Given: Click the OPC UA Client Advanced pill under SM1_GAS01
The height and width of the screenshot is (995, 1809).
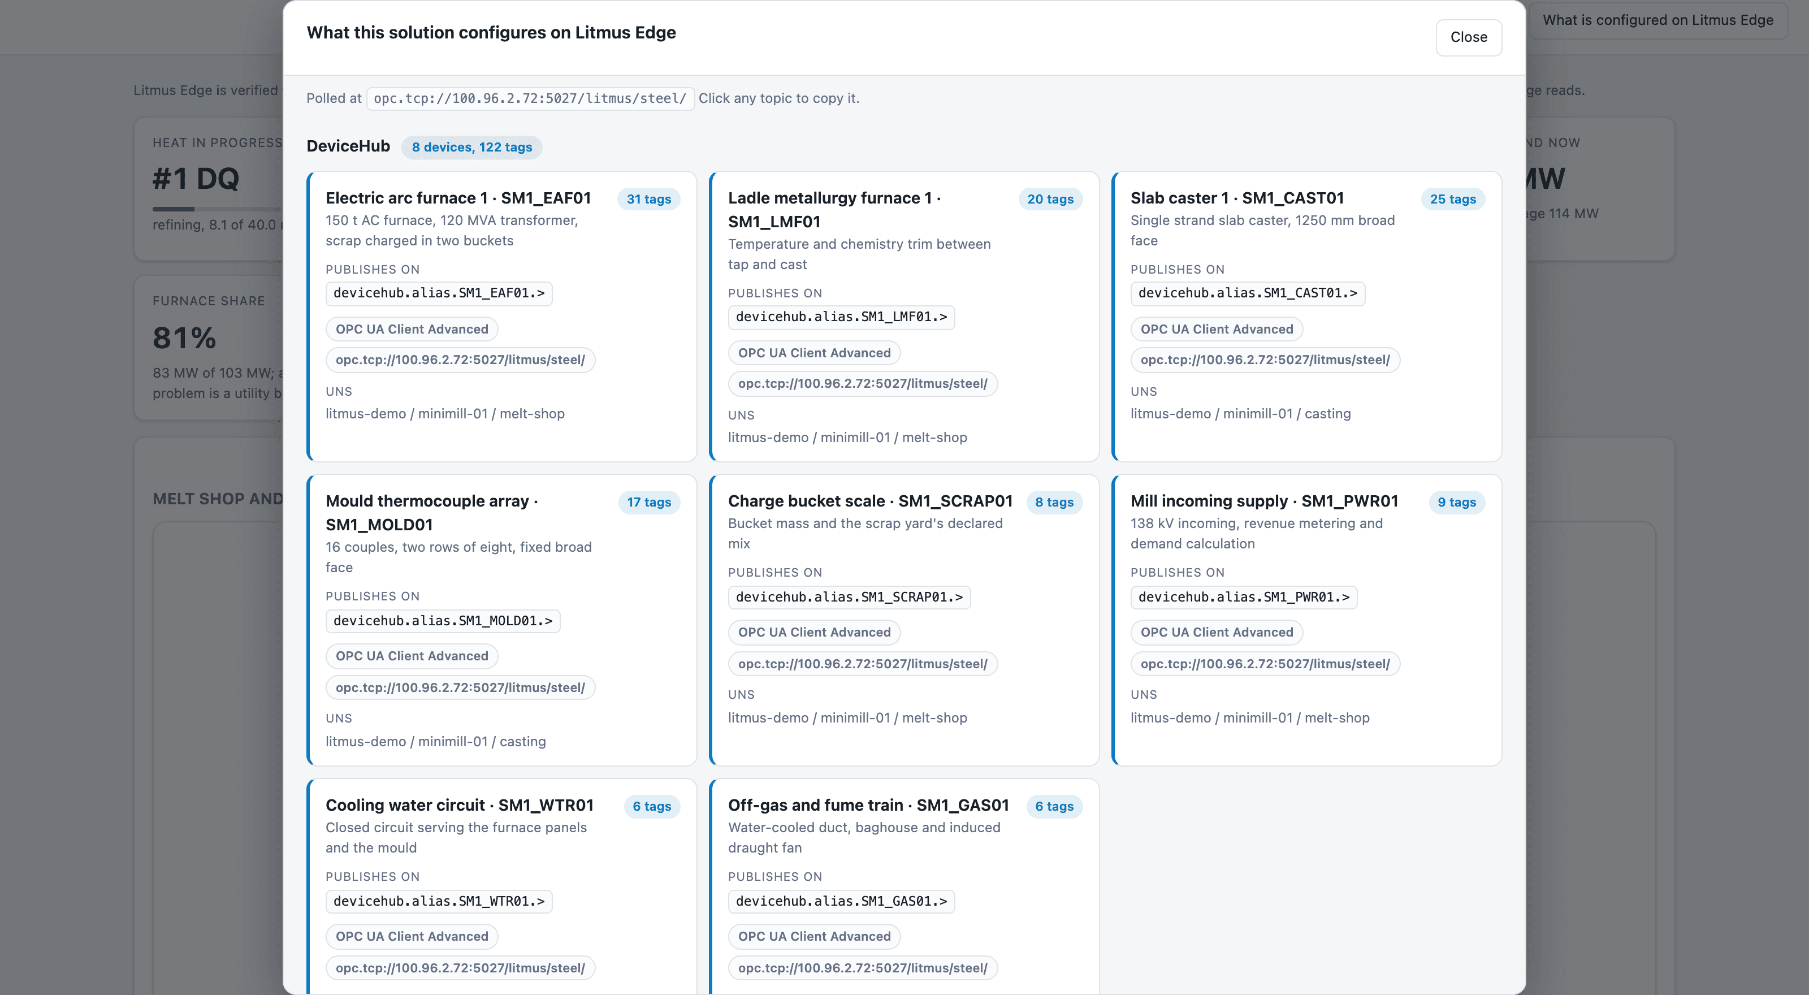Looking at the screenshot, I should coord(814,937).
